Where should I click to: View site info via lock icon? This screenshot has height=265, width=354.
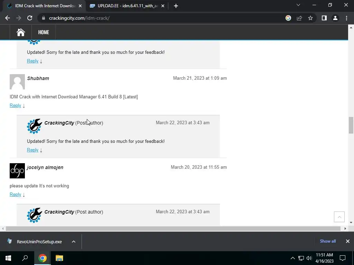pos(44,18)
